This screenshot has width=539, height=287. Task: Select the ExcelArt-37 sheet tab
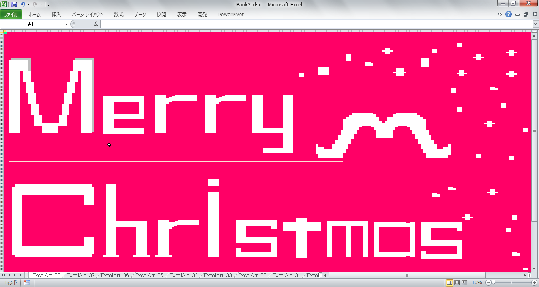80,275
